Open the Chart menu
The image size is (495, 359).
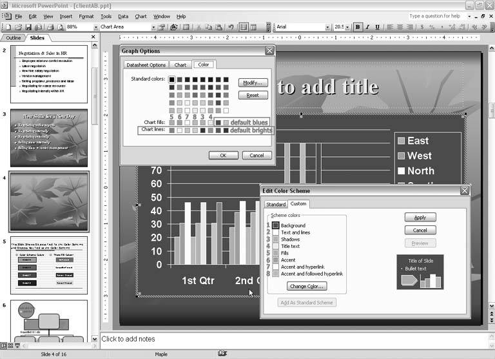point(141,16)
